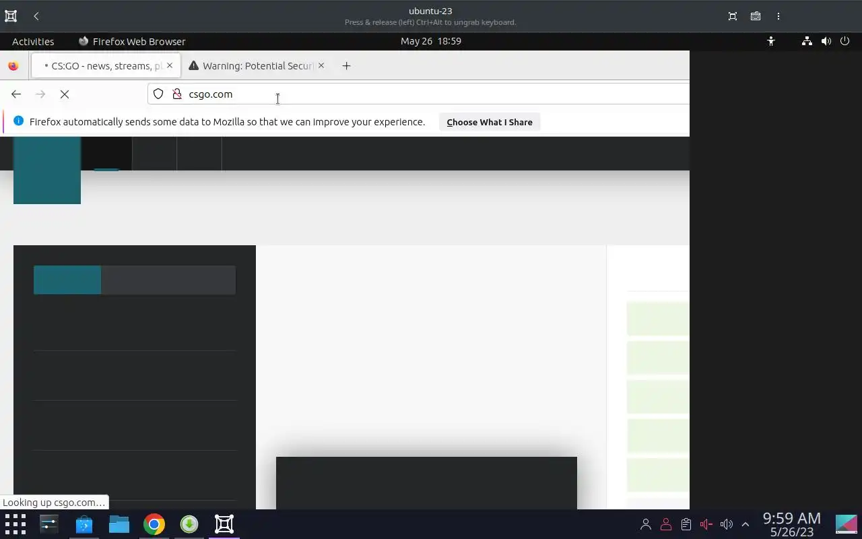Open the tracking protection shield icon
Image resolution: width=862 pixels, height=539 pixels.
[158, 94]
